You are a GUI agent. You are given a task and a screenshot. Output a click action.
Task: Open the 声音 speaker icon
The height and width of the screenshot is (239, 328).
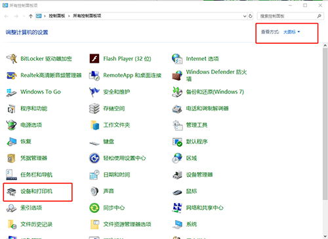click(94, 191)
